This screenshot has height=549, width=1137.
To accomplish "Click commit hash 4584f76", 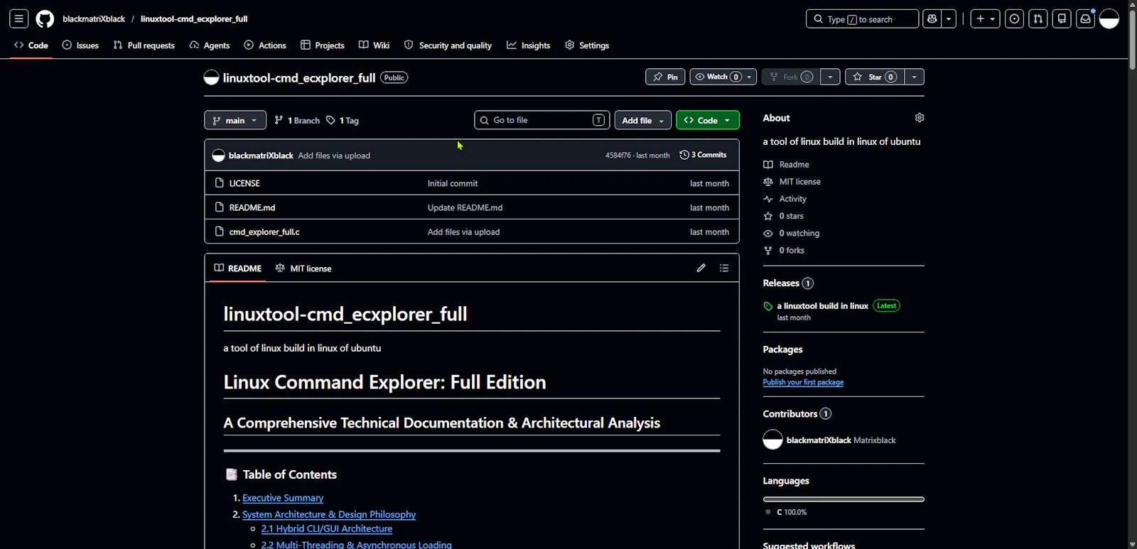I will (618, 156).
